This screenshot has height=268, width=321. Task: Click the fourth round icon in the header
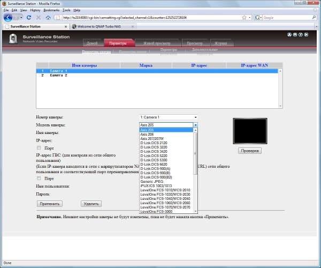coord(306,35)
